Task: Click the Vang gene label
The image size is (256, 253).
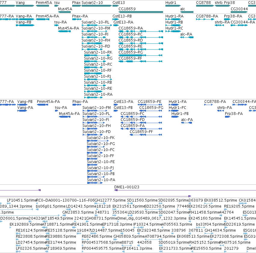Action: point(20,3)
